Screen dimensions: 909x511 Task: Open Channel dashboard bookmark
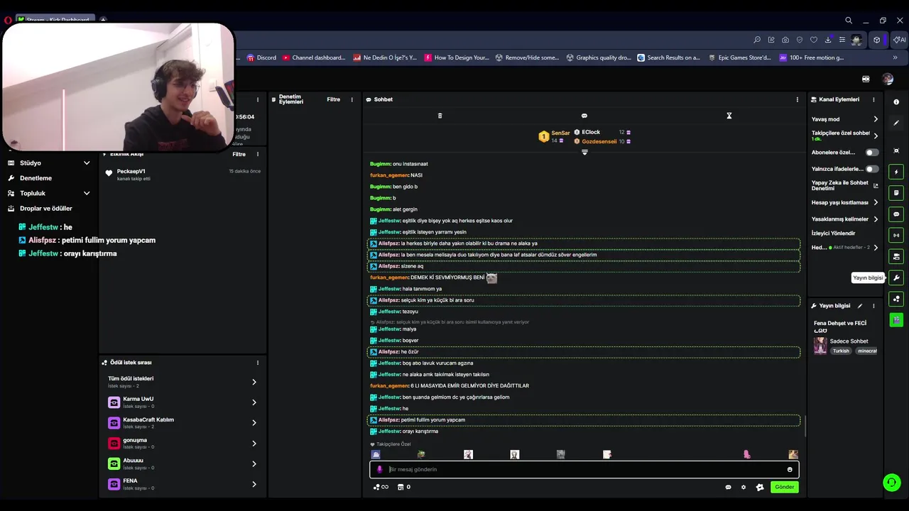pyautogui.click(x=313, y=57)
